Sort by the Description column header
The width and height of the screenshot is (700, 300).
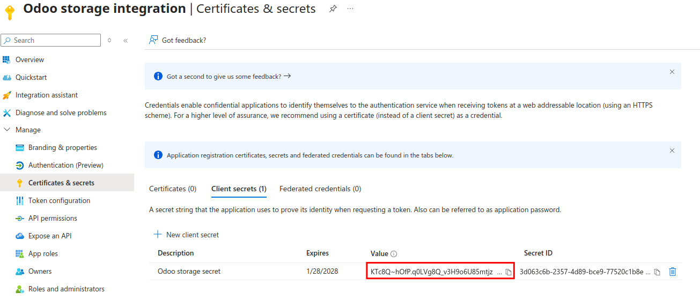click(176, 253)
